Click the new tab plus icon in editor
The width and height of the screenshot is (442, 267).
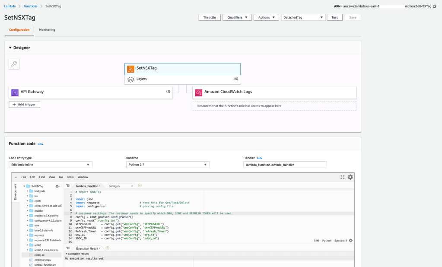[x=139, y=185]
